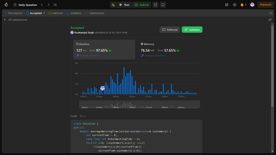This screenshot has width=276, height=155.
Task: Switch to the Description tab
Action: [x=13, y=13]
